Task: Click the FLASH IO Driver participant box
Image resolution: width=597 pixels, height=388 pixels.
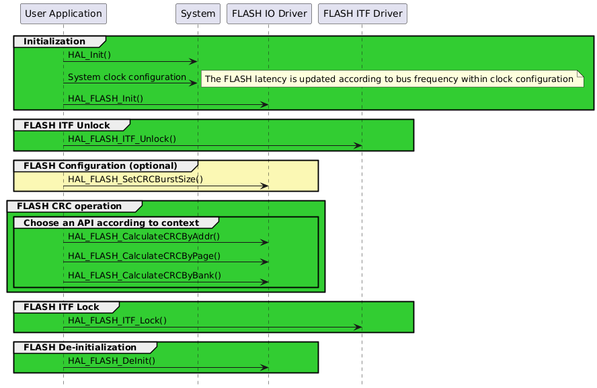Action: tap(269, 13)
